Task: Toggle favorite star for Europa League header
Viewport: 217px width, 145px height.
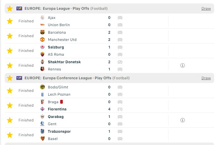Action: point(10,8)
